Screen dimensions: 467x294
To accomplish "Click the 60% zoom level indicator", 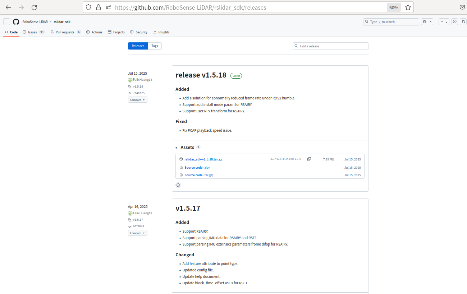I will tap(394, 8).
